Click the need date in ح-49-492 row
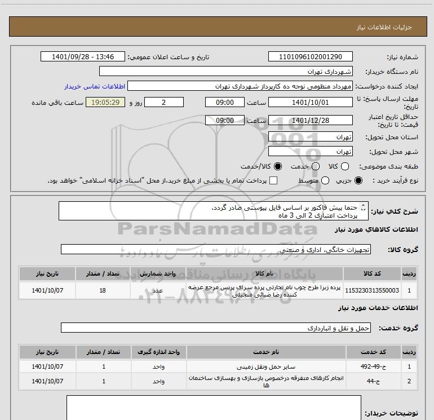The image size is (434, 420). point(47,366)
